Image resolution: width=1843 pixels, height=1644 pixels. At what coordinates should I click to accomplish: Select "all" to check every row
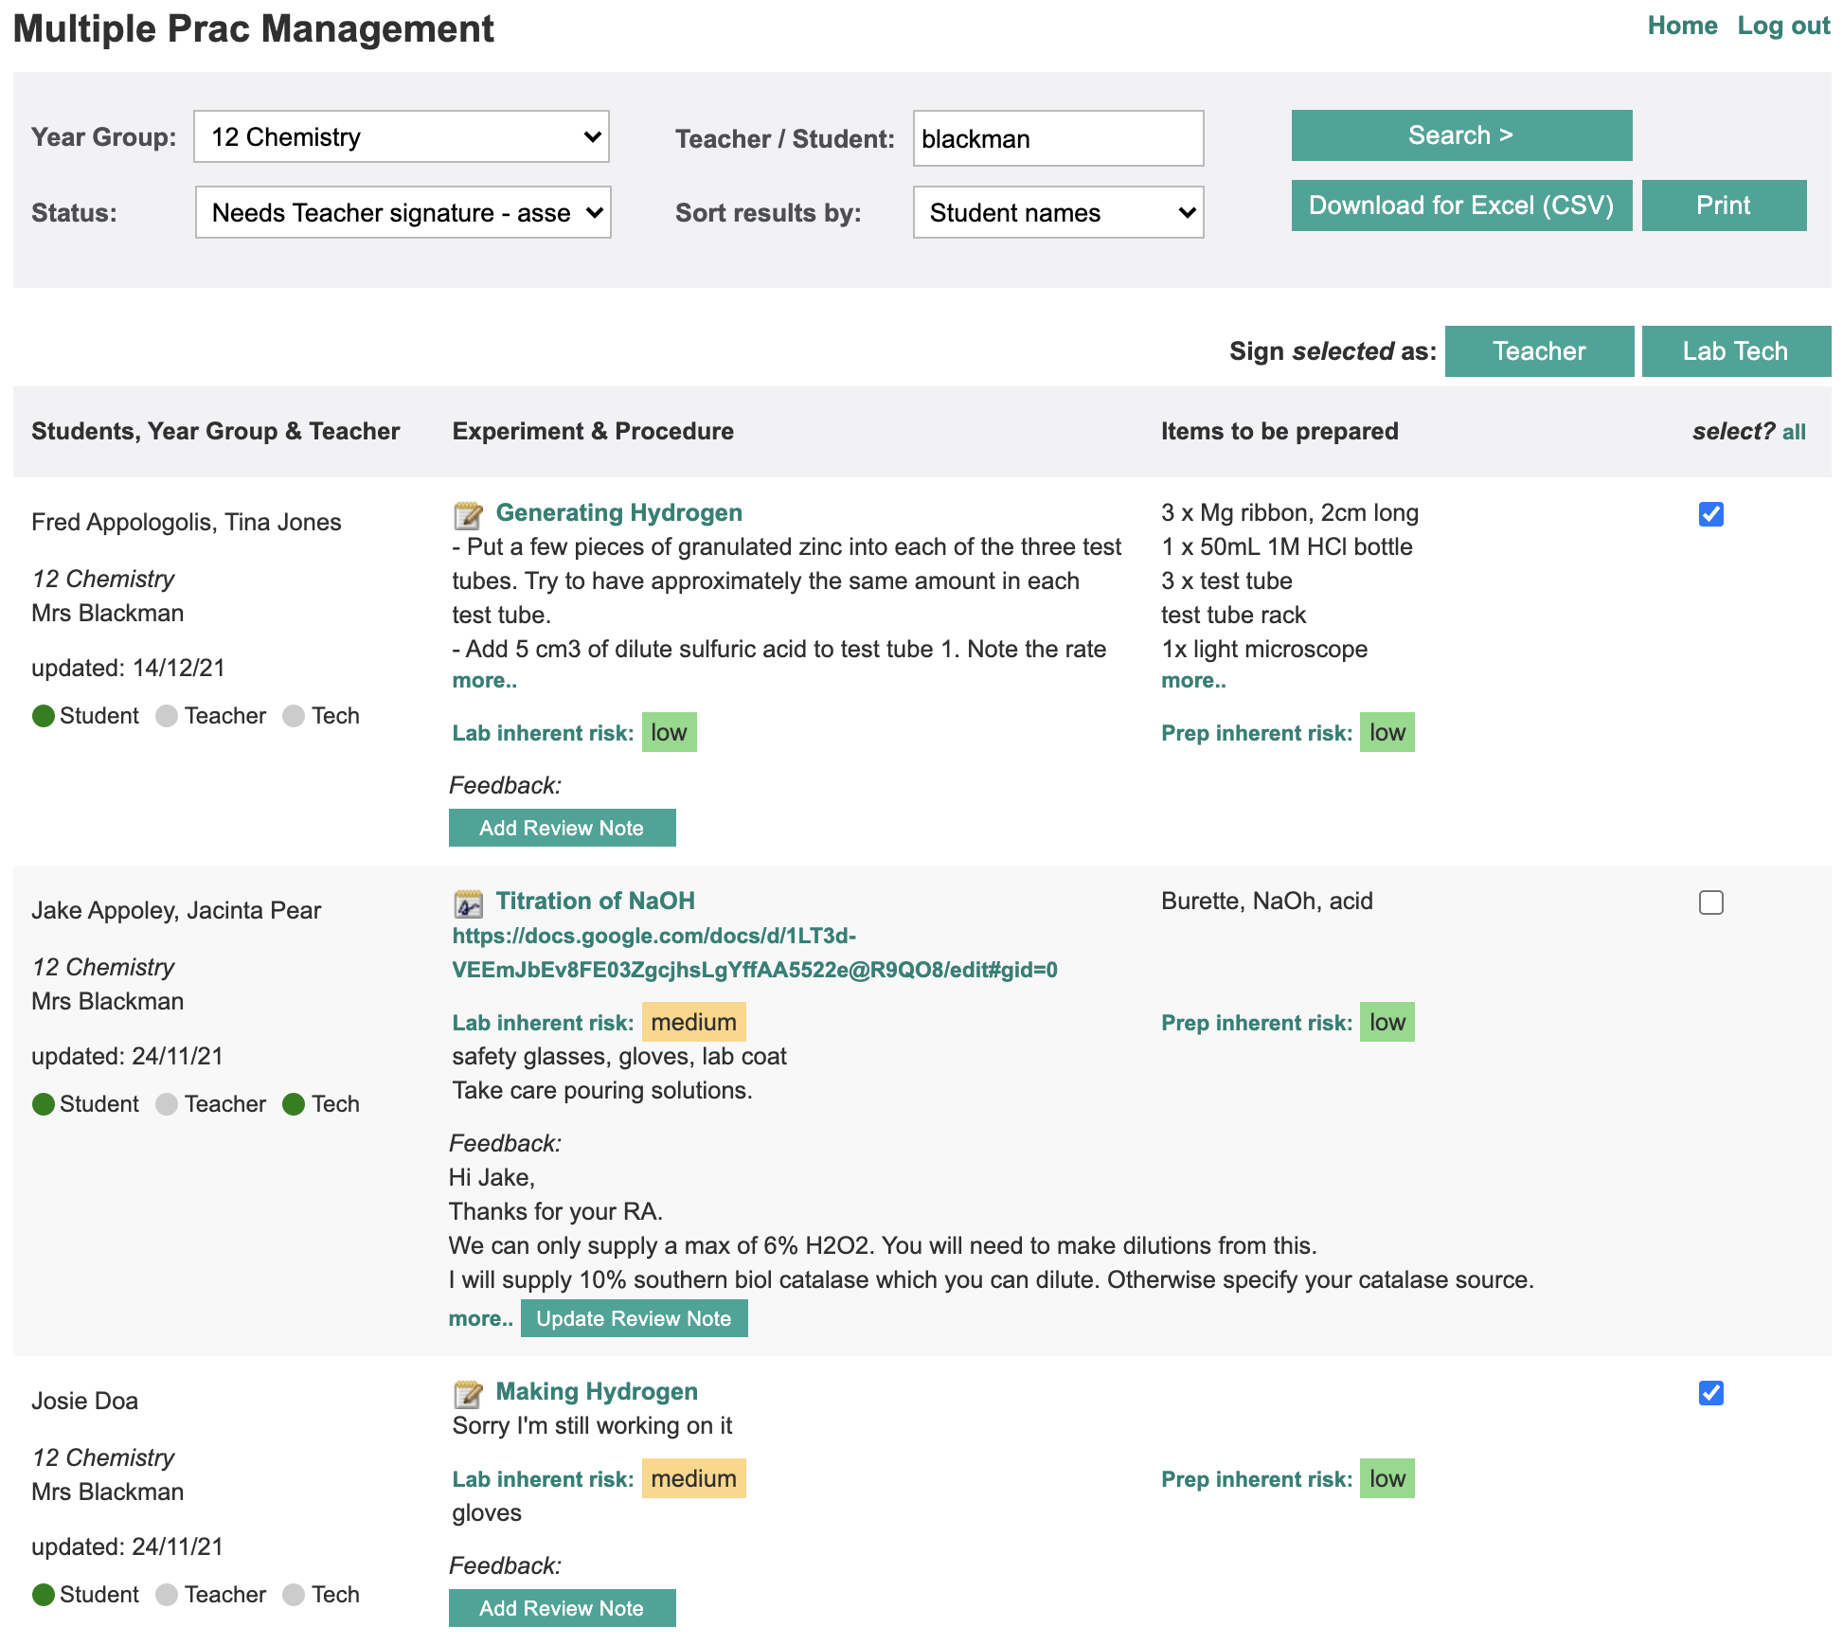1793,431
